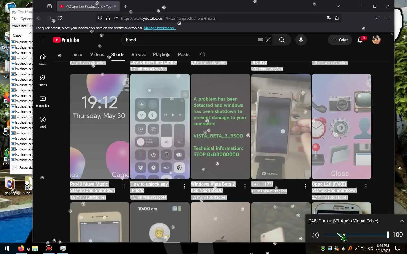Close the Jam Fan Productions tab

[x=115, y=6]
